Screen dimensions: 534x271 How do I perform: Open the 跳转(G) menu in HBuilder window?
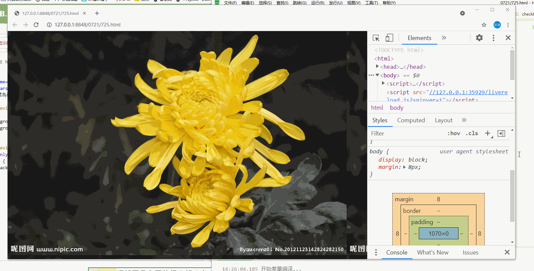[x=300, y=3]
